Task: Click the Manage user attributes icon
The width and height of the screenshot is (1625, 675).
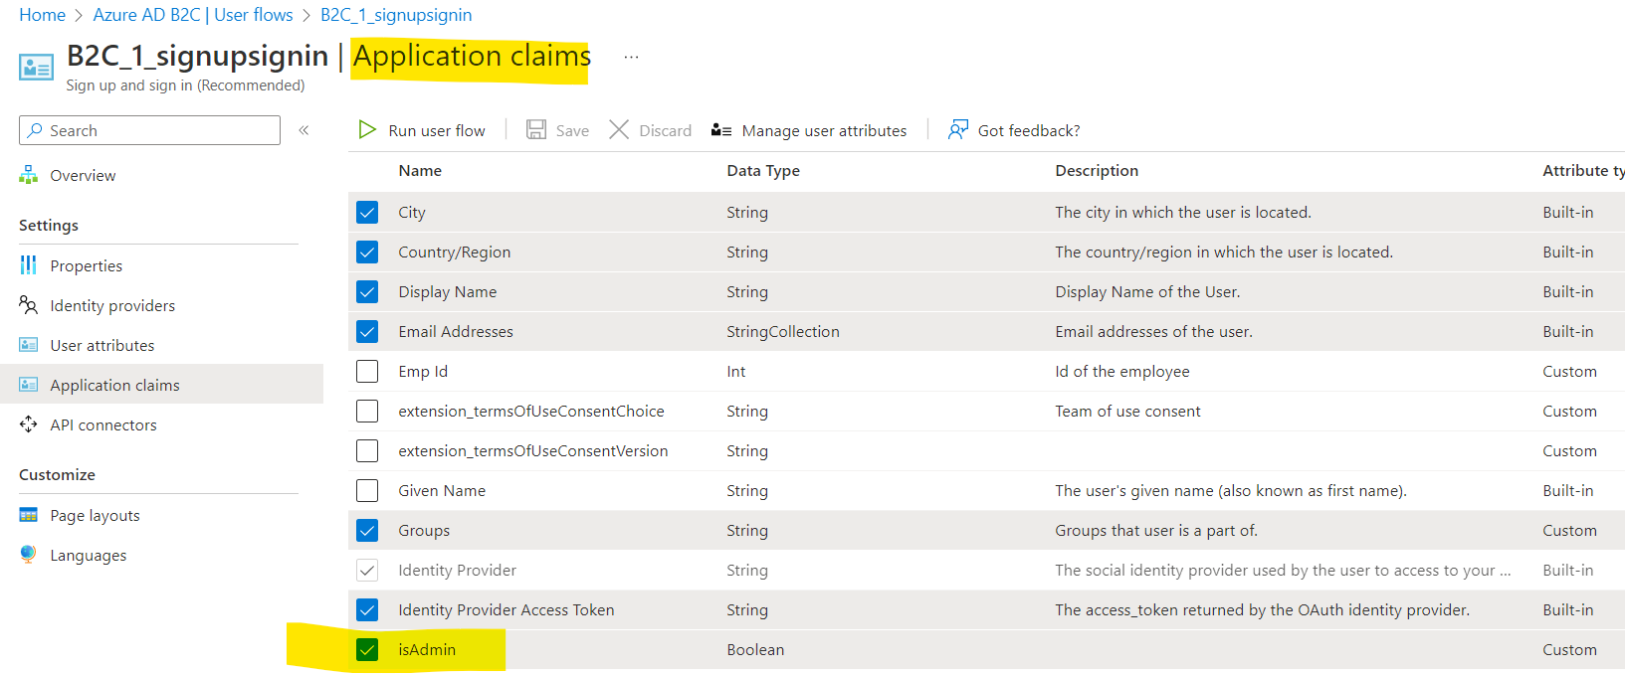Action: click(x=721, y=130)
